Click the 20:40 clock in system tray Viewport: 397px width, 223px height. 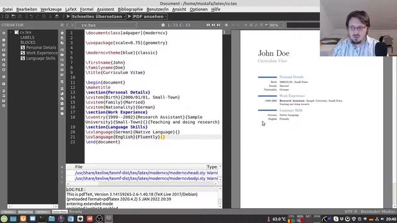click(x=391, y=219)
